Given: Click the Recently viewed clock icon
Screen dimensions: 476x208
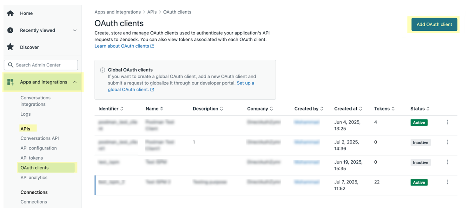Looking at the screenshot, I should (x=10, y=30).
